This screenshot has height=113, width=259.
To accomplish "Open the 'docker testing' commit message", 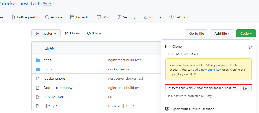I will coord(119,69).
